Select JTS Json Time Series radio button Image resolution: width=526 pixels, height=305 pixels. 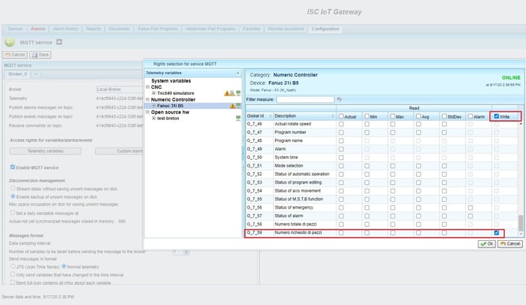13,267
